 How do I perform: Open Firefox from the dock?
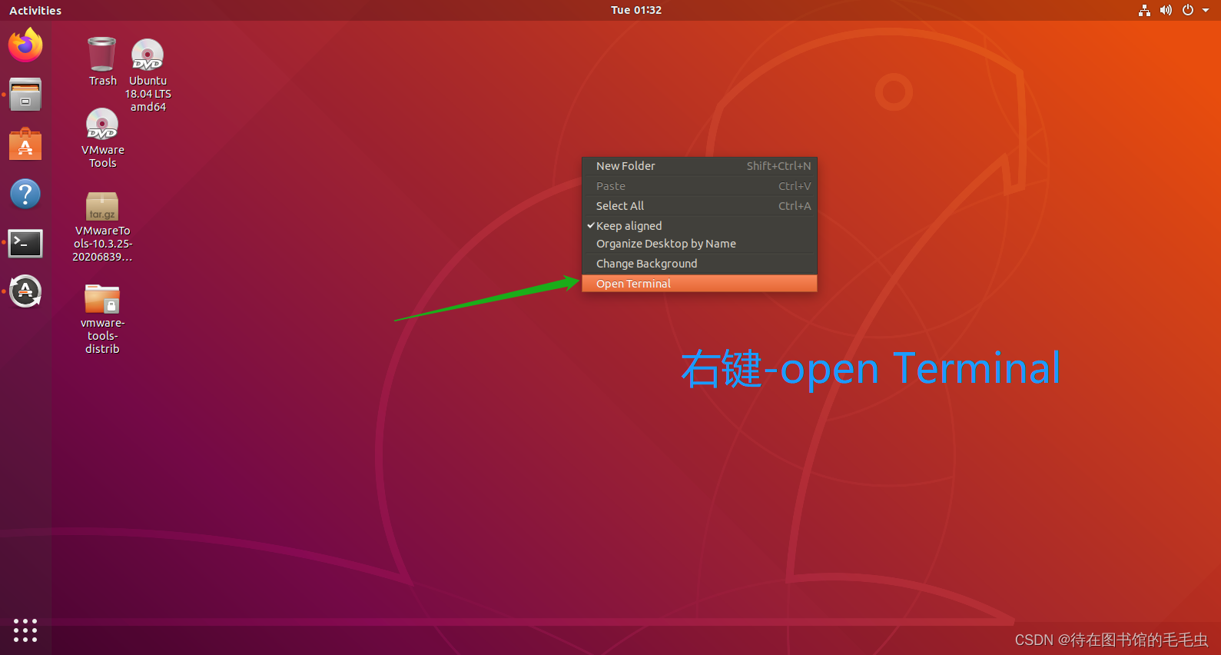click(x=25, y=45)
